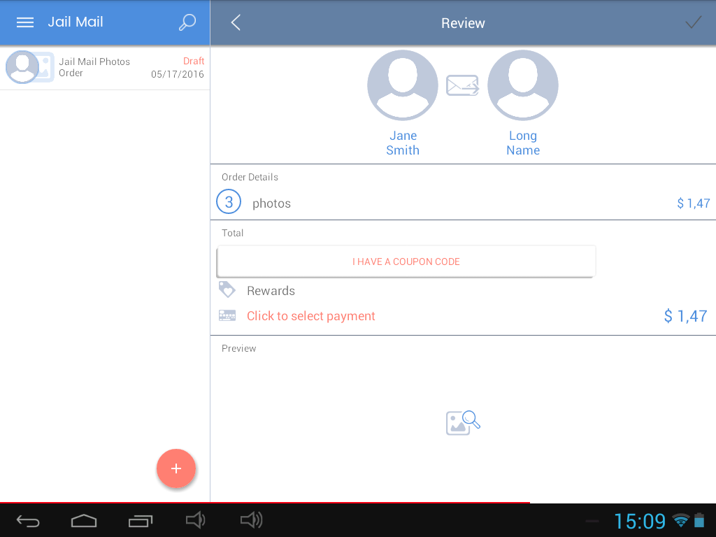
Task: Select Click to select payment link
Action: [311, 316]
